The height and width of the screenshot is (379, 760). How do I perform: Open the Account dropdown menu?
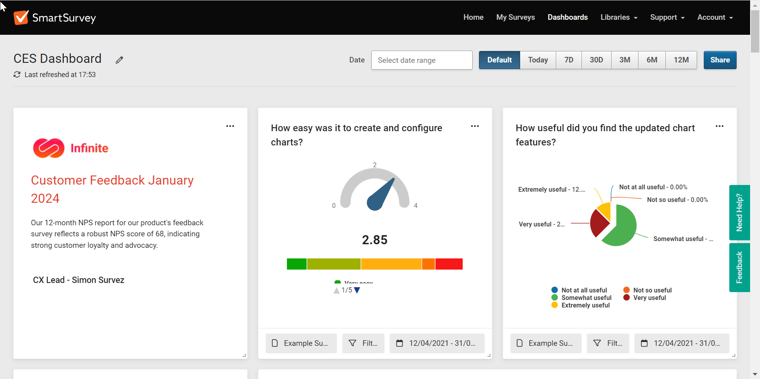pyautogui.click(x=715, y=17)
